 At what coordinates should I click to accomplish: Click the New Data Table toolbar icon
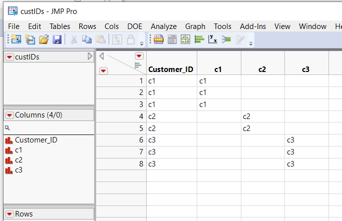click(16, 39)
